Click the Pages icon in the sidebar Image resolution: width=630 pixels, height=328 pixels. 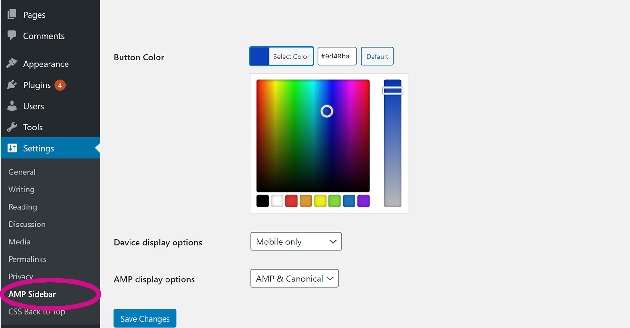12,14
